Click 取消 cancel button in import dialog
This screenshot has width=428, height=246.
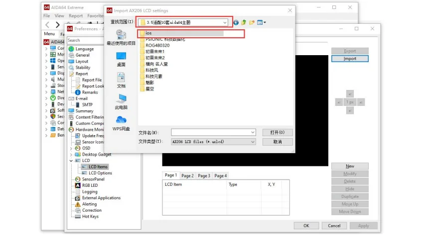click(x=278, y=142)
